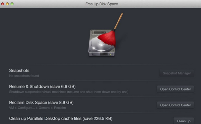Zoom window with the green button
The width and height of the screenshot is (201, 124).
12,4
